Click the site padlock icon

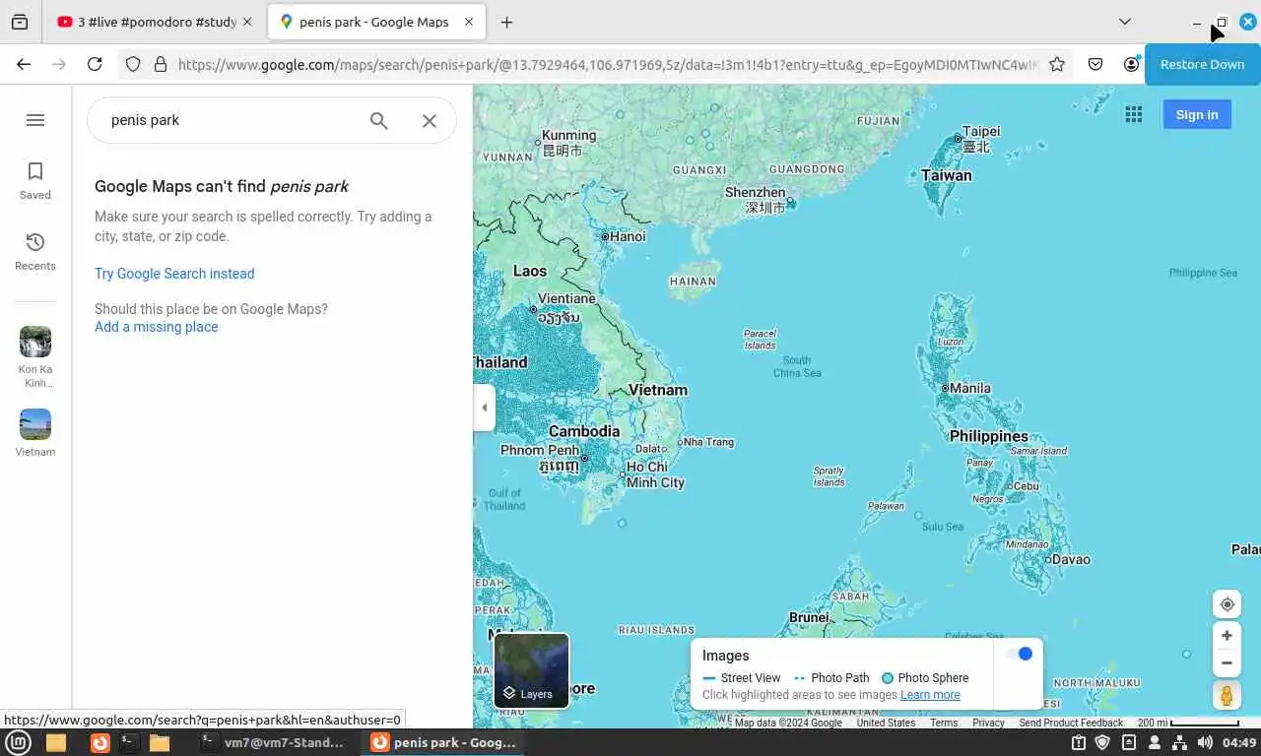pyautogui.click(x=160, y=64)
